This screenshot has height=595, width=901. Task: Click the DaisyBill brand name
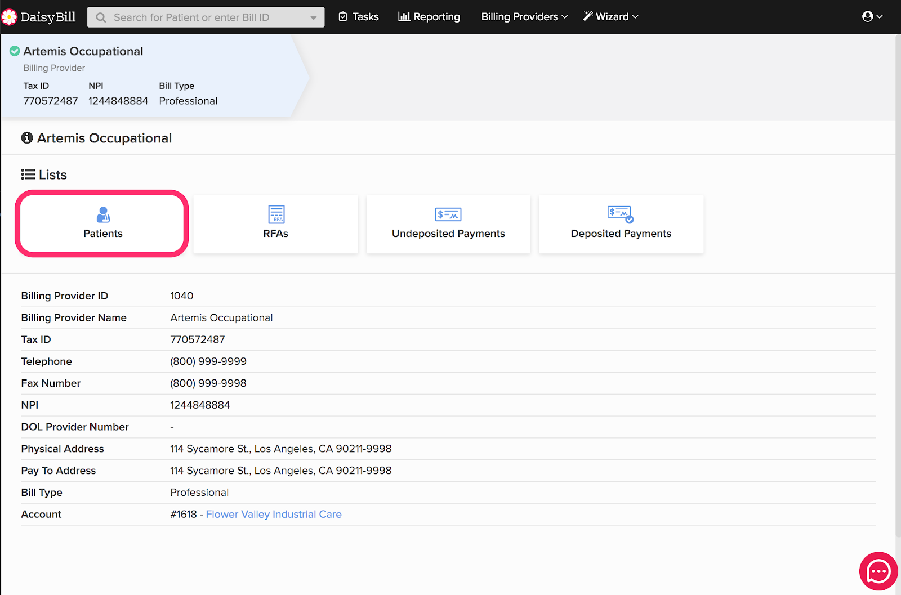click(x=48, y=17)
